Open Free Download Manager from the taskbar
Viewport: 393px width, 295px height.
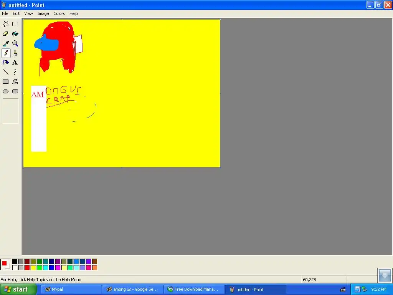[x=193, y=290]
